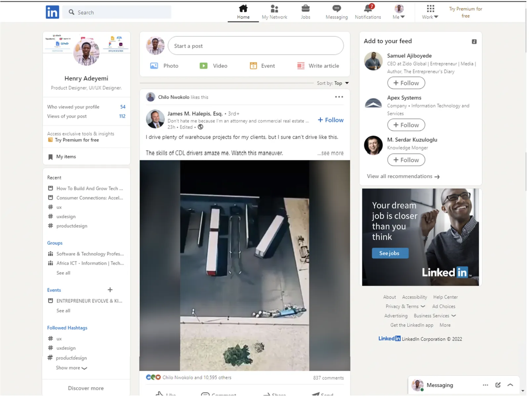The image size is (529, 399).
Task: Click See jobs button in ad
Action: pyautogui.click(x=390, y=253)
